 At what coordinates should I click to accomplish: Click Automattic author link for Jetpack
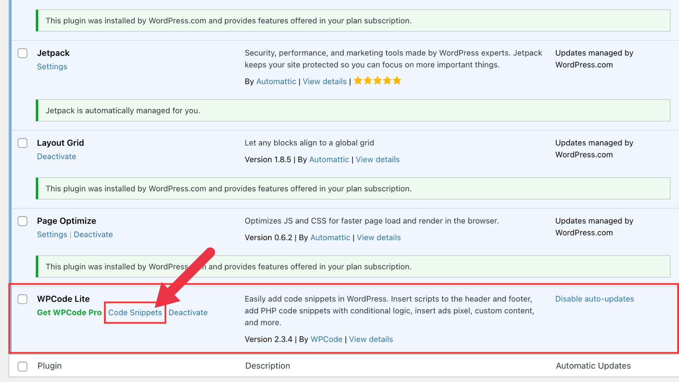pyautogui.click(x=276, y=81)
